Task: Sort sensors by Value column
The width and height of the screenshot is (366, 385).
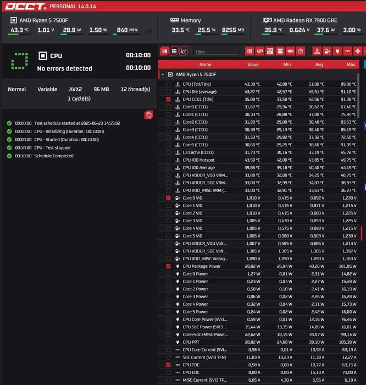Action: [x=253, y=64]
